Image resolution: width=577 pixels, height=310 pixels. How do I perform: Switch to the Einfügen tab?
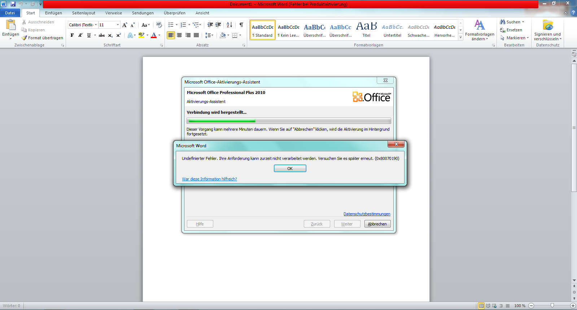[53, 13]
